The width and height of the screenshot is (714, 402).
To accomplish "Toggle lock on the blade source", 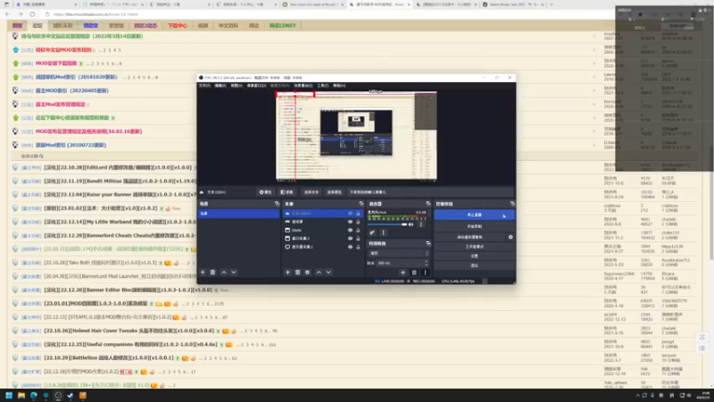I will [x=358, y=230].
